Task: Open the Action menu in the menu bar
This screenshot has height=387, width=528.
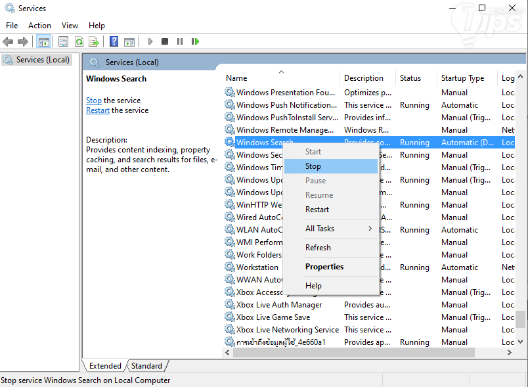Action: pyautogui.click(x=39, y=26)
